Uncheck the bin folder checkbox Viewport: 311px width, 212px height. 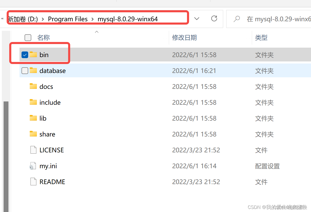[25, 55]
